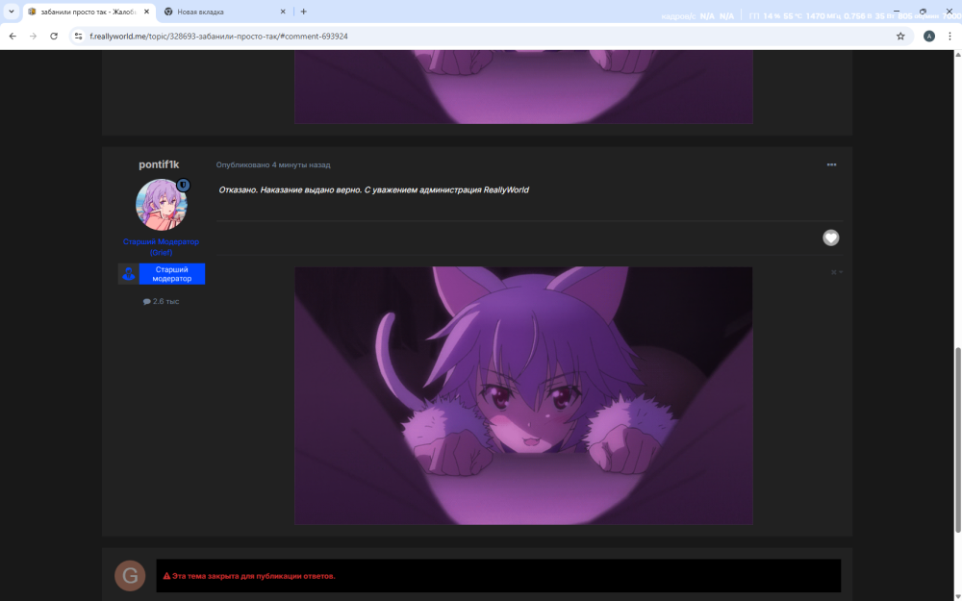Click the URL address bar field
The height and width of the screenshot is (601, 962).
coord(491,37)
